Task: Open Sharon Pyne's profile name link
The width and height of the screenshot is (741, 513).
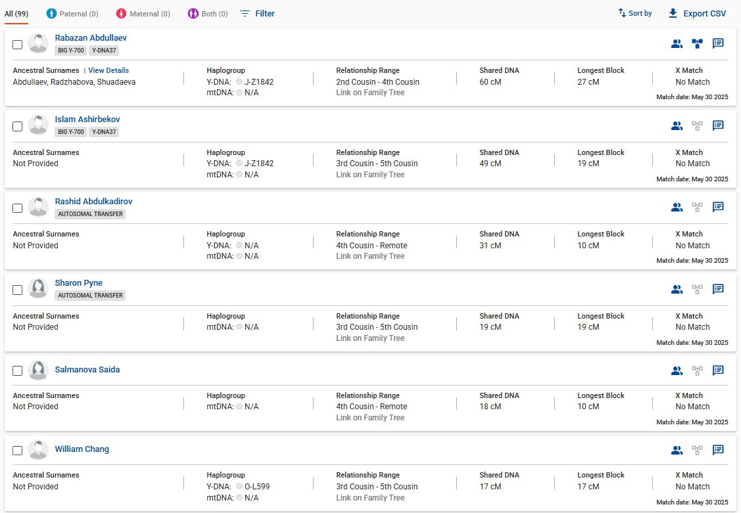Action: click(x=78, y=282)
